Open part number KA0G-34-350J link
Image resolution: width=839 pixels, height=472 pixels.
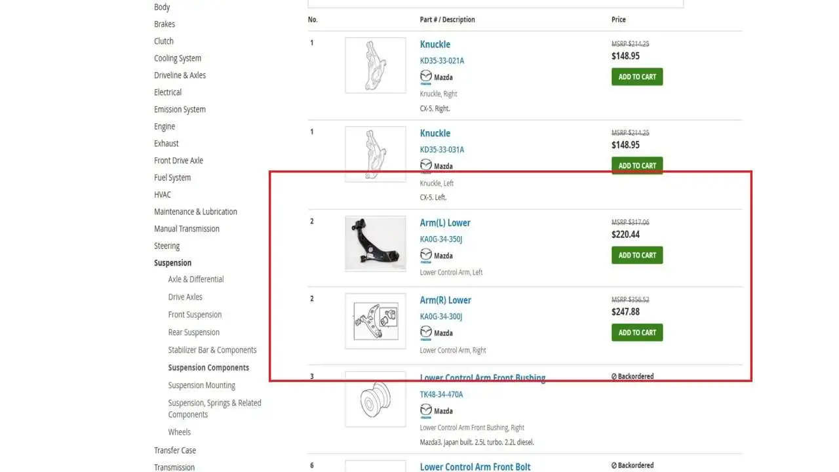[441, 239]
